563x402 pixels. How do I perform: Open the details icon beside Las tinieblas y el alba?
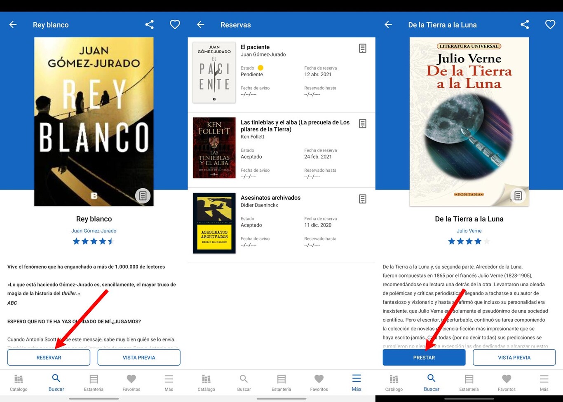click(x=362, y=124)
